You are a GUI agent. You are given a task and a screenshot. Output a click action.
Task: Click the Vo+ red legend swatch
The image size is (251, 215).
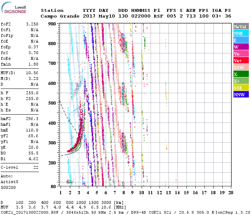tap(241, 61)
